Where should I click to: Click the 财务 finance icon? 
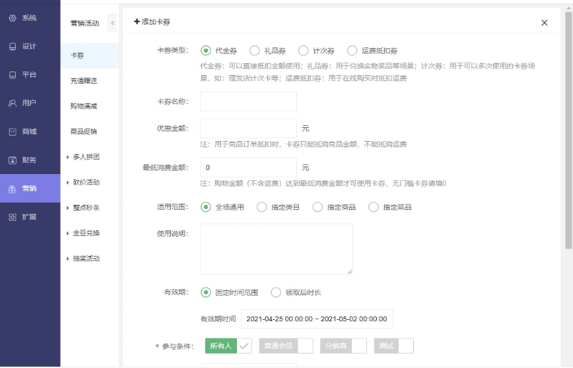pyautogui.click(x=12, y=160)
